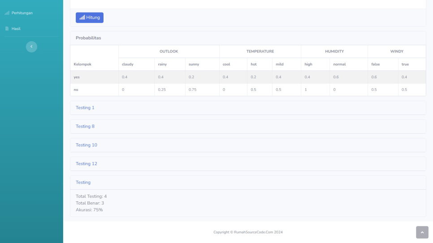Click the Hasil document icon in sidebar
The height and width of the screenshot is (243, 433).
coord(7,29)
